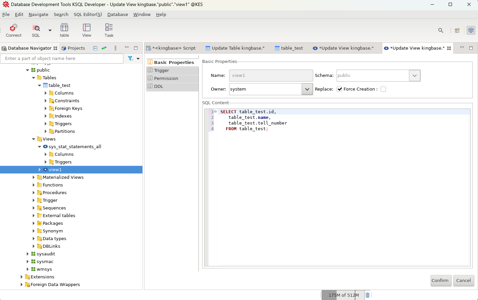Click the navigator filter funnel icon

point(130,59)
